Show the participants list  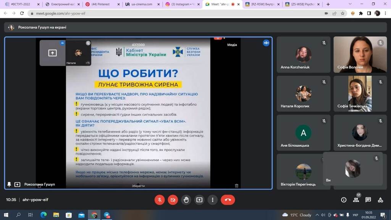[x=356, y=200]
